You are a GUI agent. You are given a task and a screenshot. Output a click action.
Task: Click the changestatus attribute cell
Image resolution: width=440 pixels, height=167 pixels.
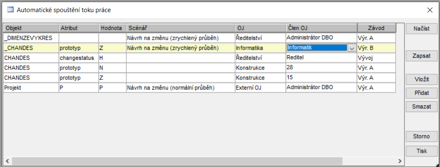[79, 58]
